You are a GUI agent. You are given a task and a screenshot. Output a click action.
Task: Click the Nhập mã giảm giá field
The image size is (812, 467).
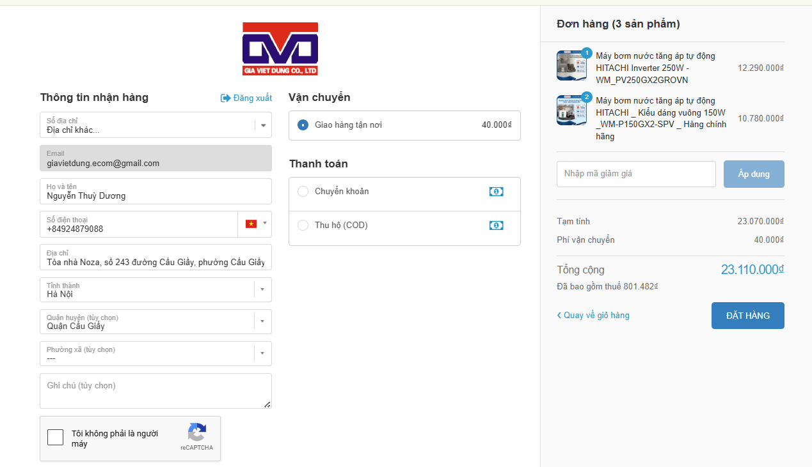tap(636, 174)
